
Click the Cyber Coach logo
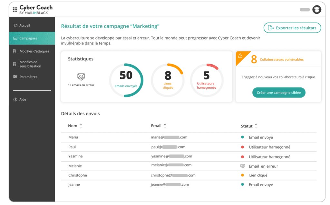point(36,9)
